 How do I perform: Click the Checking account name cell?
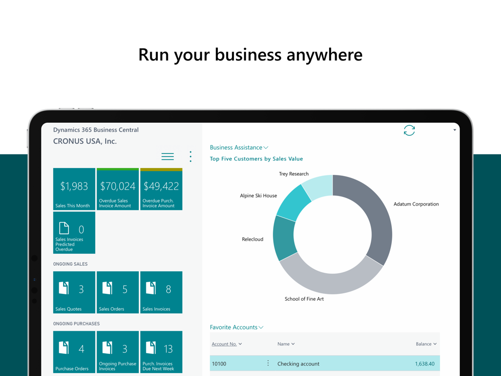point(298,364)
